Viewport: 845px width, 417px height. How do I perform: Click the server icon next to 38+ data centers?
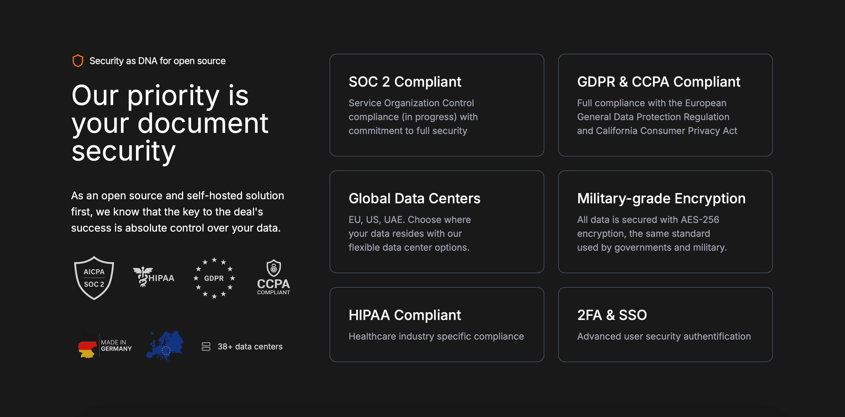click(206, 347)
